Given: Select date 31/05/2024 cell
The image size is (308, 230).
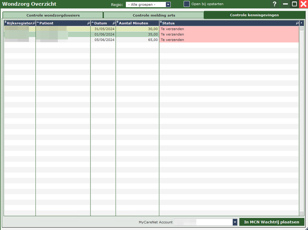Looking at the screenshot, I should click(x=103, y=29).
